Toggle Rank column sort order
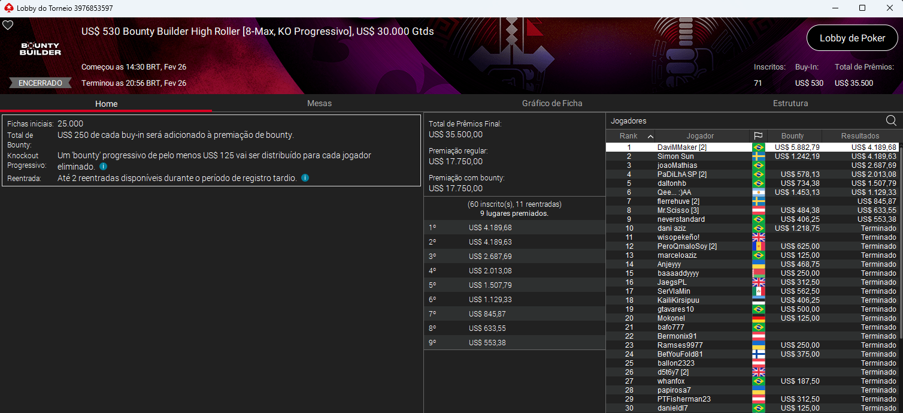Viewport: 903px width, 413px height. [x=631, y=135]
